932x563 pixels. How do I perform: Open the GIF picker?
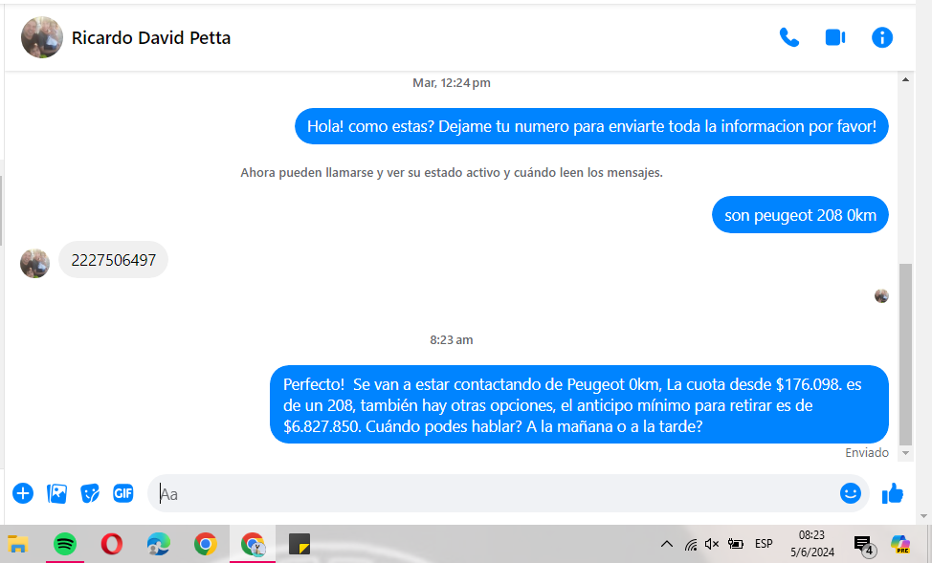[x=122, y=493]
